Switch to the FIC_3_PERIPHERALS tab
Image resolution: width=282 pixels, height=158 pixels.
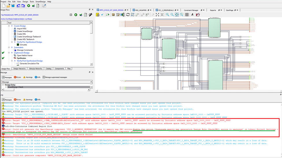tap(166, 10)
